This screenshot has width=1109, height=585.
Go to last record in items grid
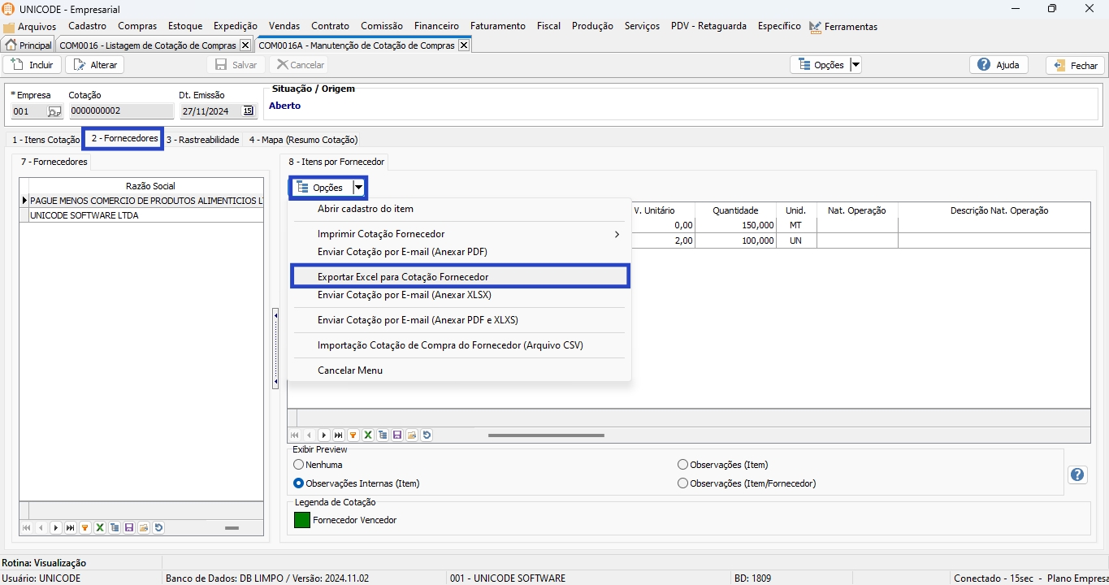pos(339,435)
